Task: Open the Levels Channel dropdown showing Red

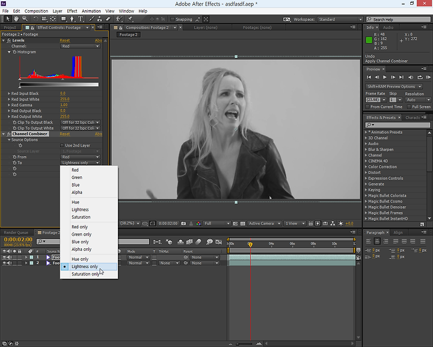Action: tap(80, 46)
